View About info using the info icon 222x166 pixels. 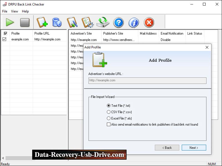click(133, 22)
